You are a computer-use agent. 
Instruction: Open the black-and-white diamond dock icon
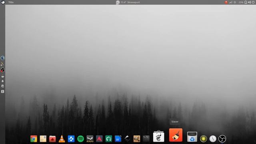point(127,139)
